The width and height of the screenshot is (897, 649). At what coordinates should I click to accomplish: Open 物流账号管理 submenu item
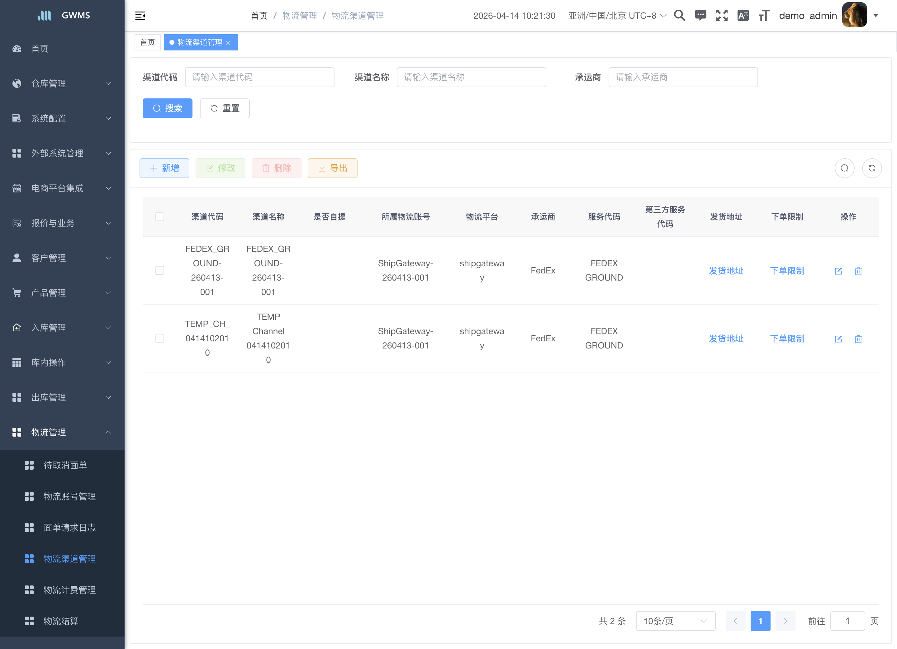click(63, 496)
